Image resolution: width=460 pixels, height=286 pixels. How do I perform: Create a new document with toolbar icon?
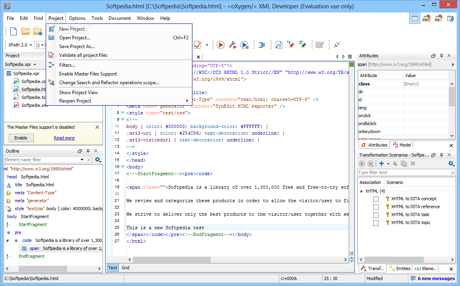[14, 31]
